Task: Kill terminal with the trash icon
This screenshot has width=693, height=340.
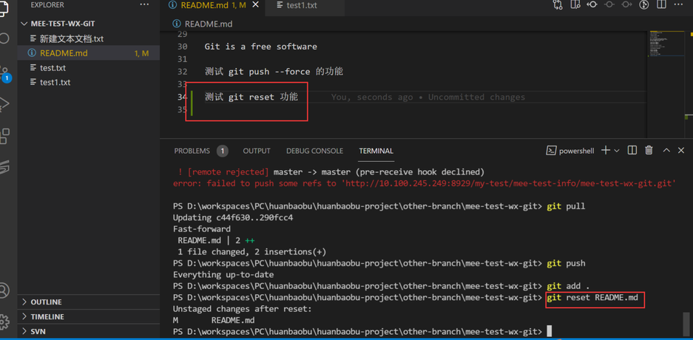Action: [x=649, y=151]
